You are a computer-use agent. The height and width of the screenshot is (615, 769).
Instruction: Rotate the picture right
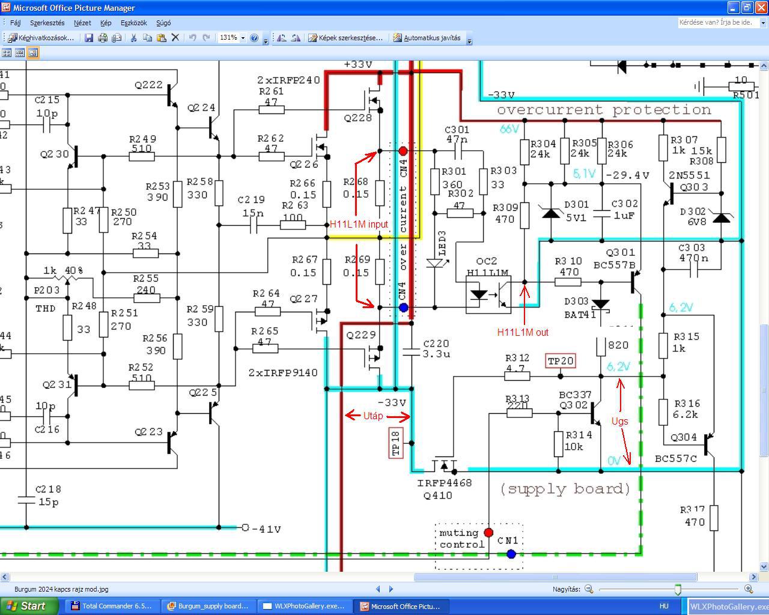(x=296, y=38)
